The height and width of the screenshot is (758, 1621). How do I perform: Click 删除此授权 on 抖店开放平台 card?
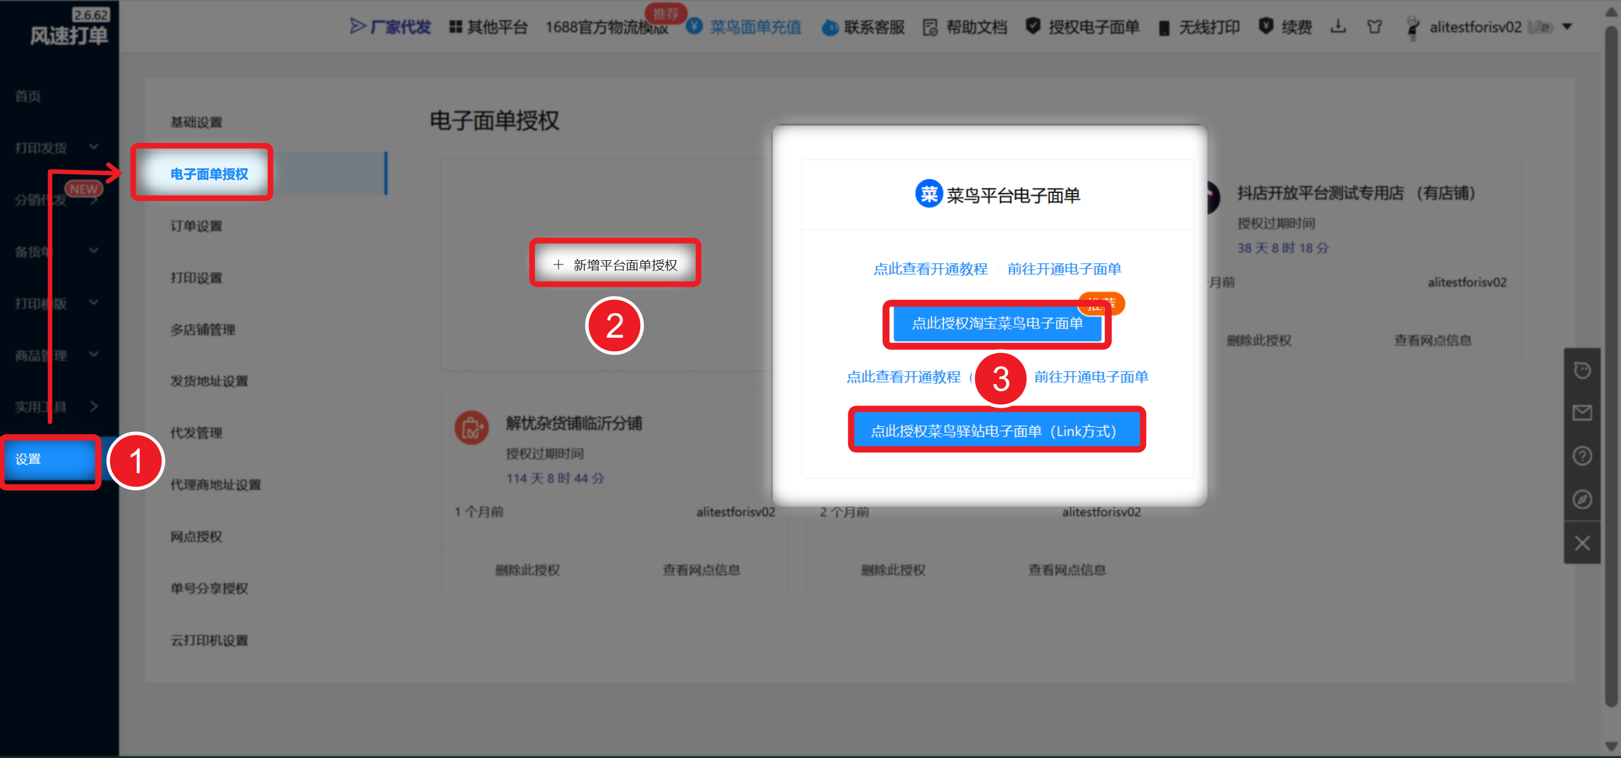coord(1259,340)
